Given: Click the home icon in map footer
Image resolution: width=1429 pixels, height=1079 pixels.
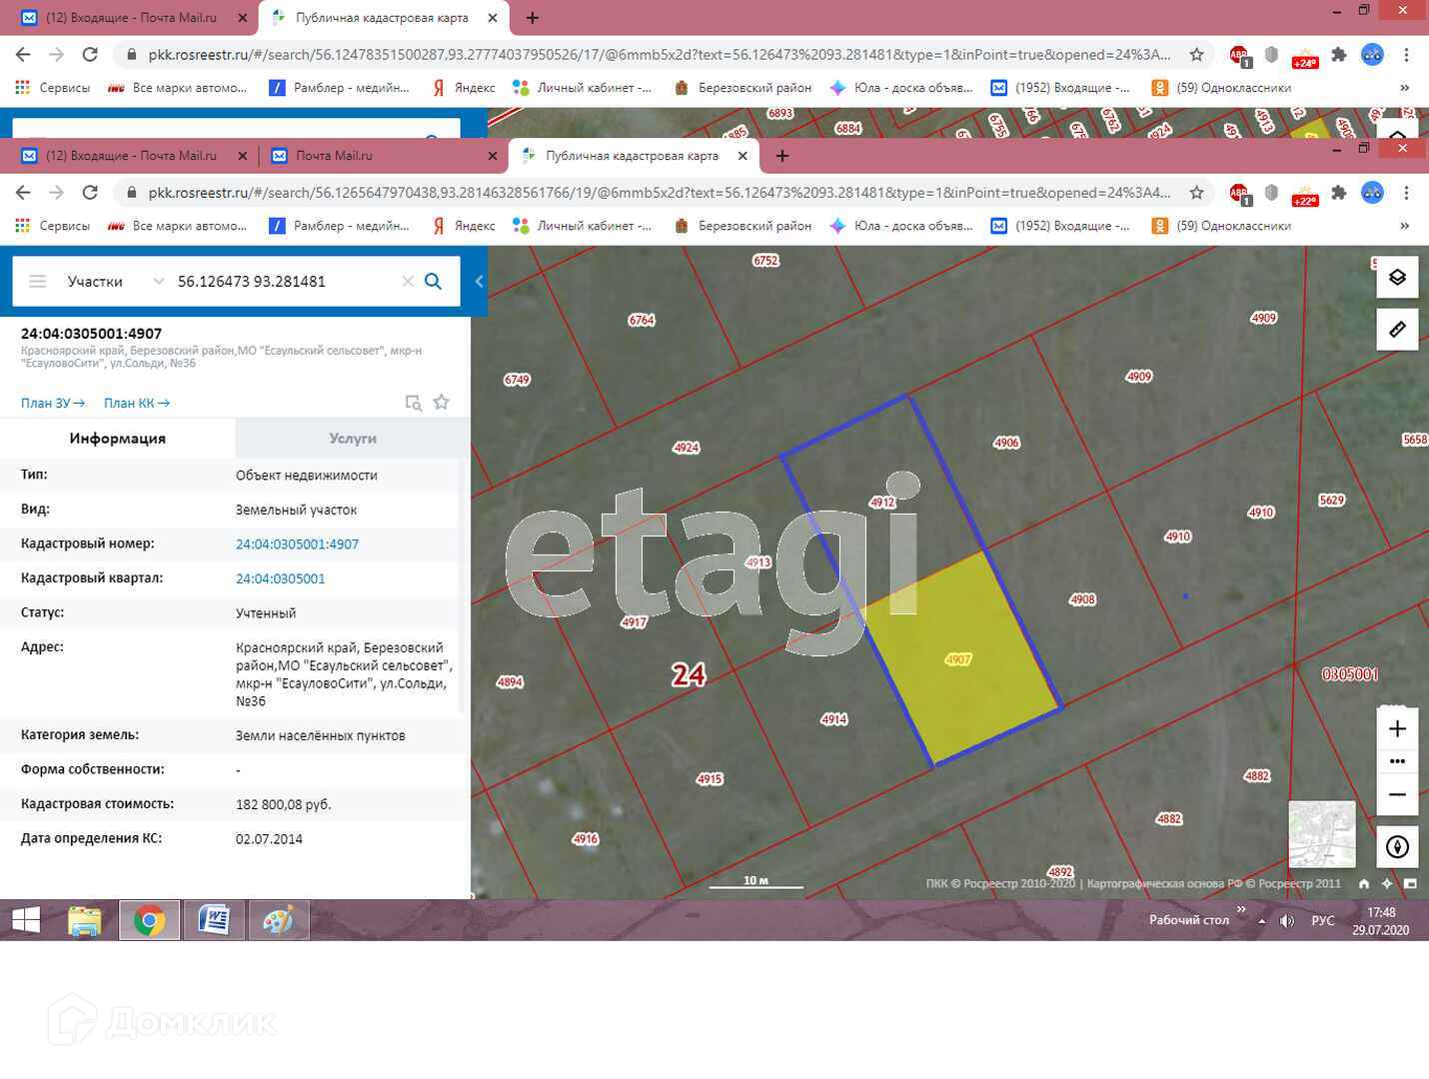Looking at the screenshot, I should click(1364, 883).
